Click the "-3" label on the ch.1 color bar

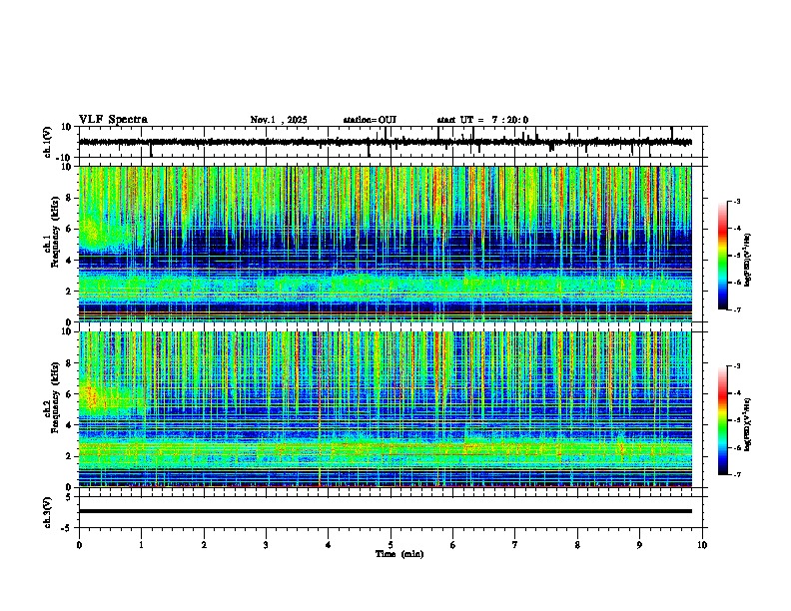tap(737, 202)
